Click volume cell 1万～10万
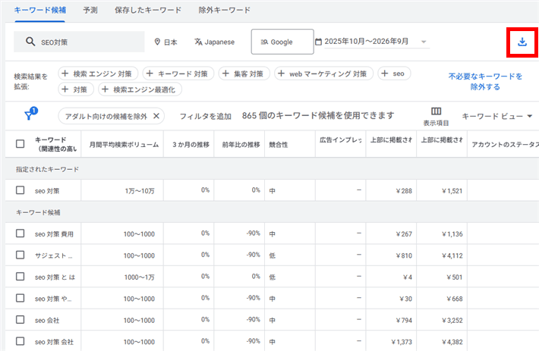The image size is (539, 351). [140, 191]
